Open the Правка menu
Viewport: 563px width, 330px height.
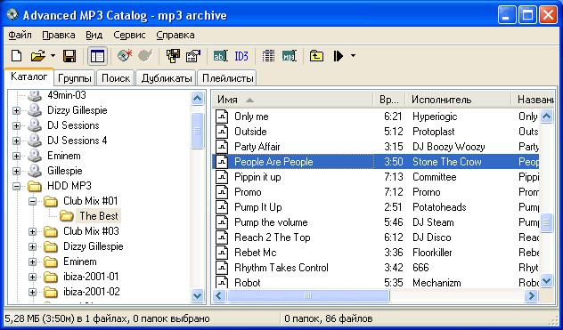[59, 36]
